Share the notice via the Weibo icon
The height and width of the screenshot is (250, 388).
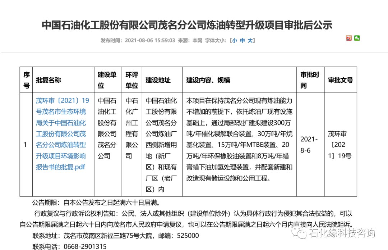click(x=348, y=38)
